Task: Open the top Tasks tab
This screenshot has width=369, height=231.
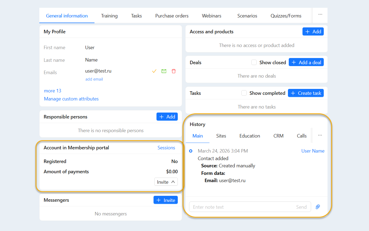Action: [137, 16]
